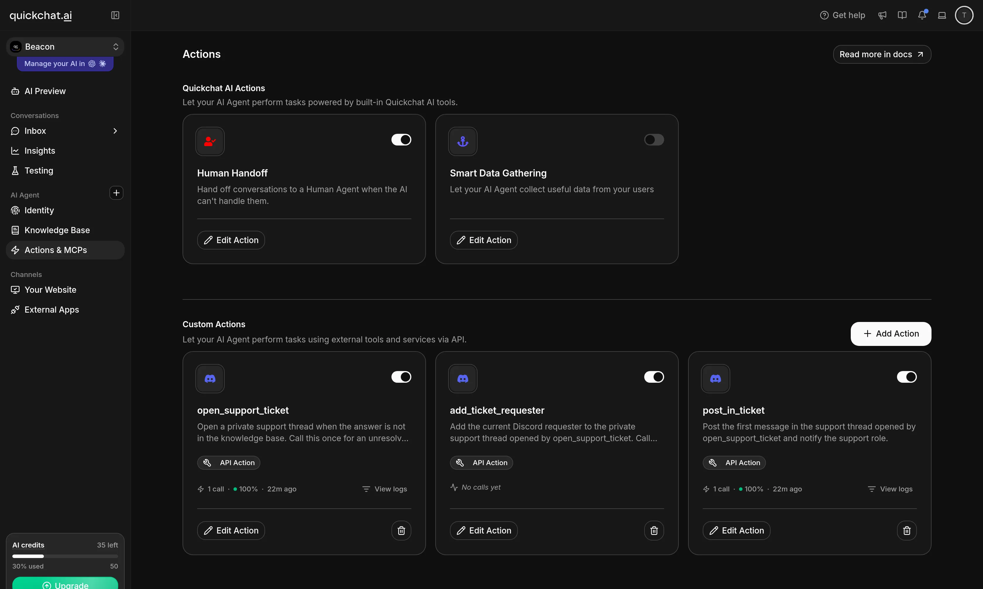Click the laptop icon in header
This screenshot has width=983, height=589.
pos(942,15)
